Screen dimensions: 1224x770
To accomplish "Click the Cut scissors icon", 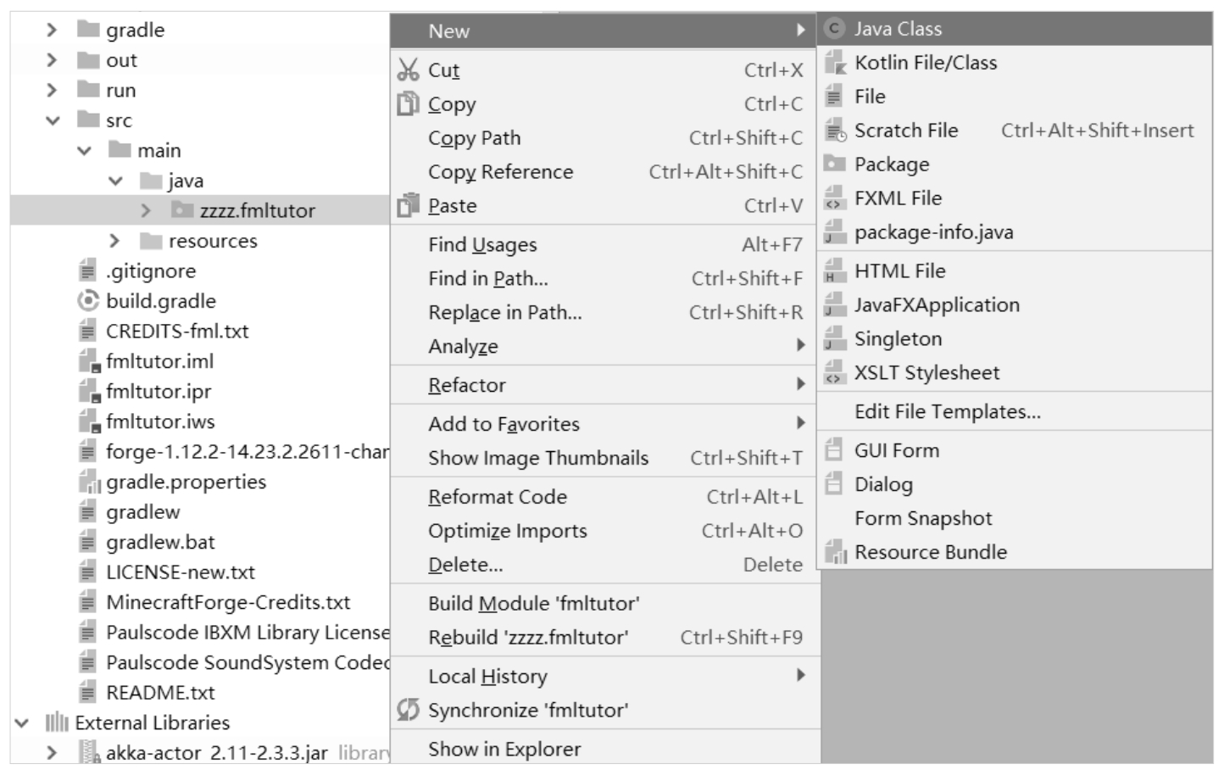I will click(x=408, y=70).
